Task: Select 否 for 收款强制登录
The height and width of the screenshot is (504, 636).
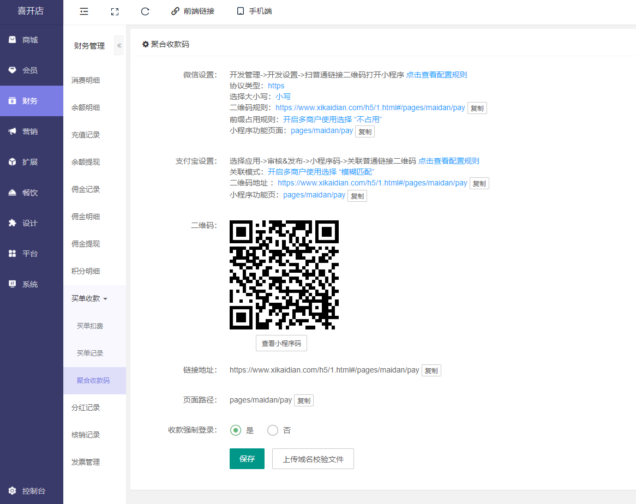Action: pyautogui.click(x=273, y=430)
